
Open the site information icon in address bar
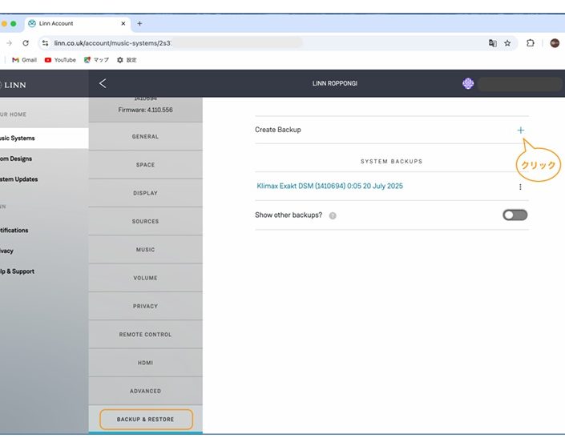45,43
